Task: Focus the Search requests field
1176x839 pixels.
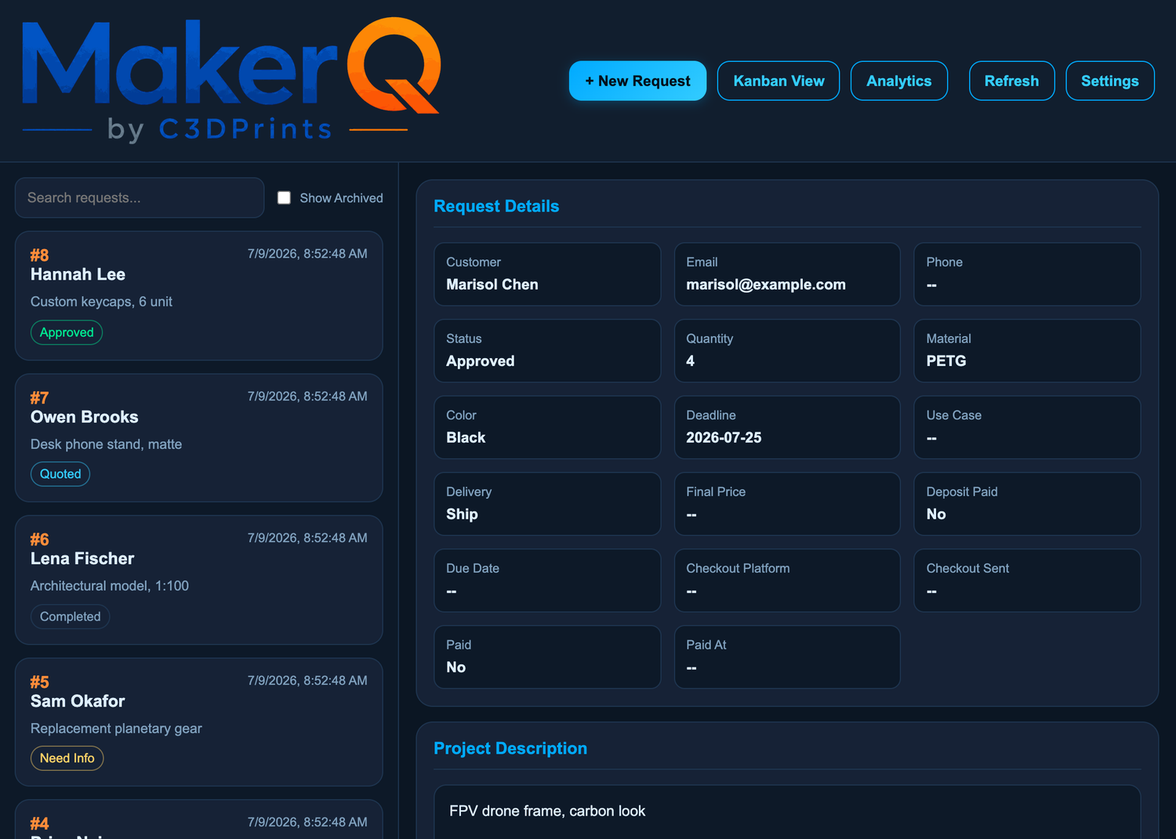Action: 140,197
